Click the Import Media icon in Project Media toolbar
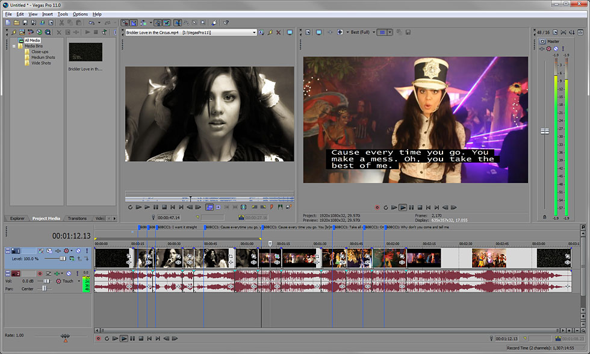 [22, 33]
